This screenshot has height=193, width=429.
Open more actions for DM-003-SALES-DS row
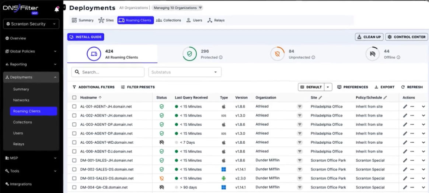(412, 178)
